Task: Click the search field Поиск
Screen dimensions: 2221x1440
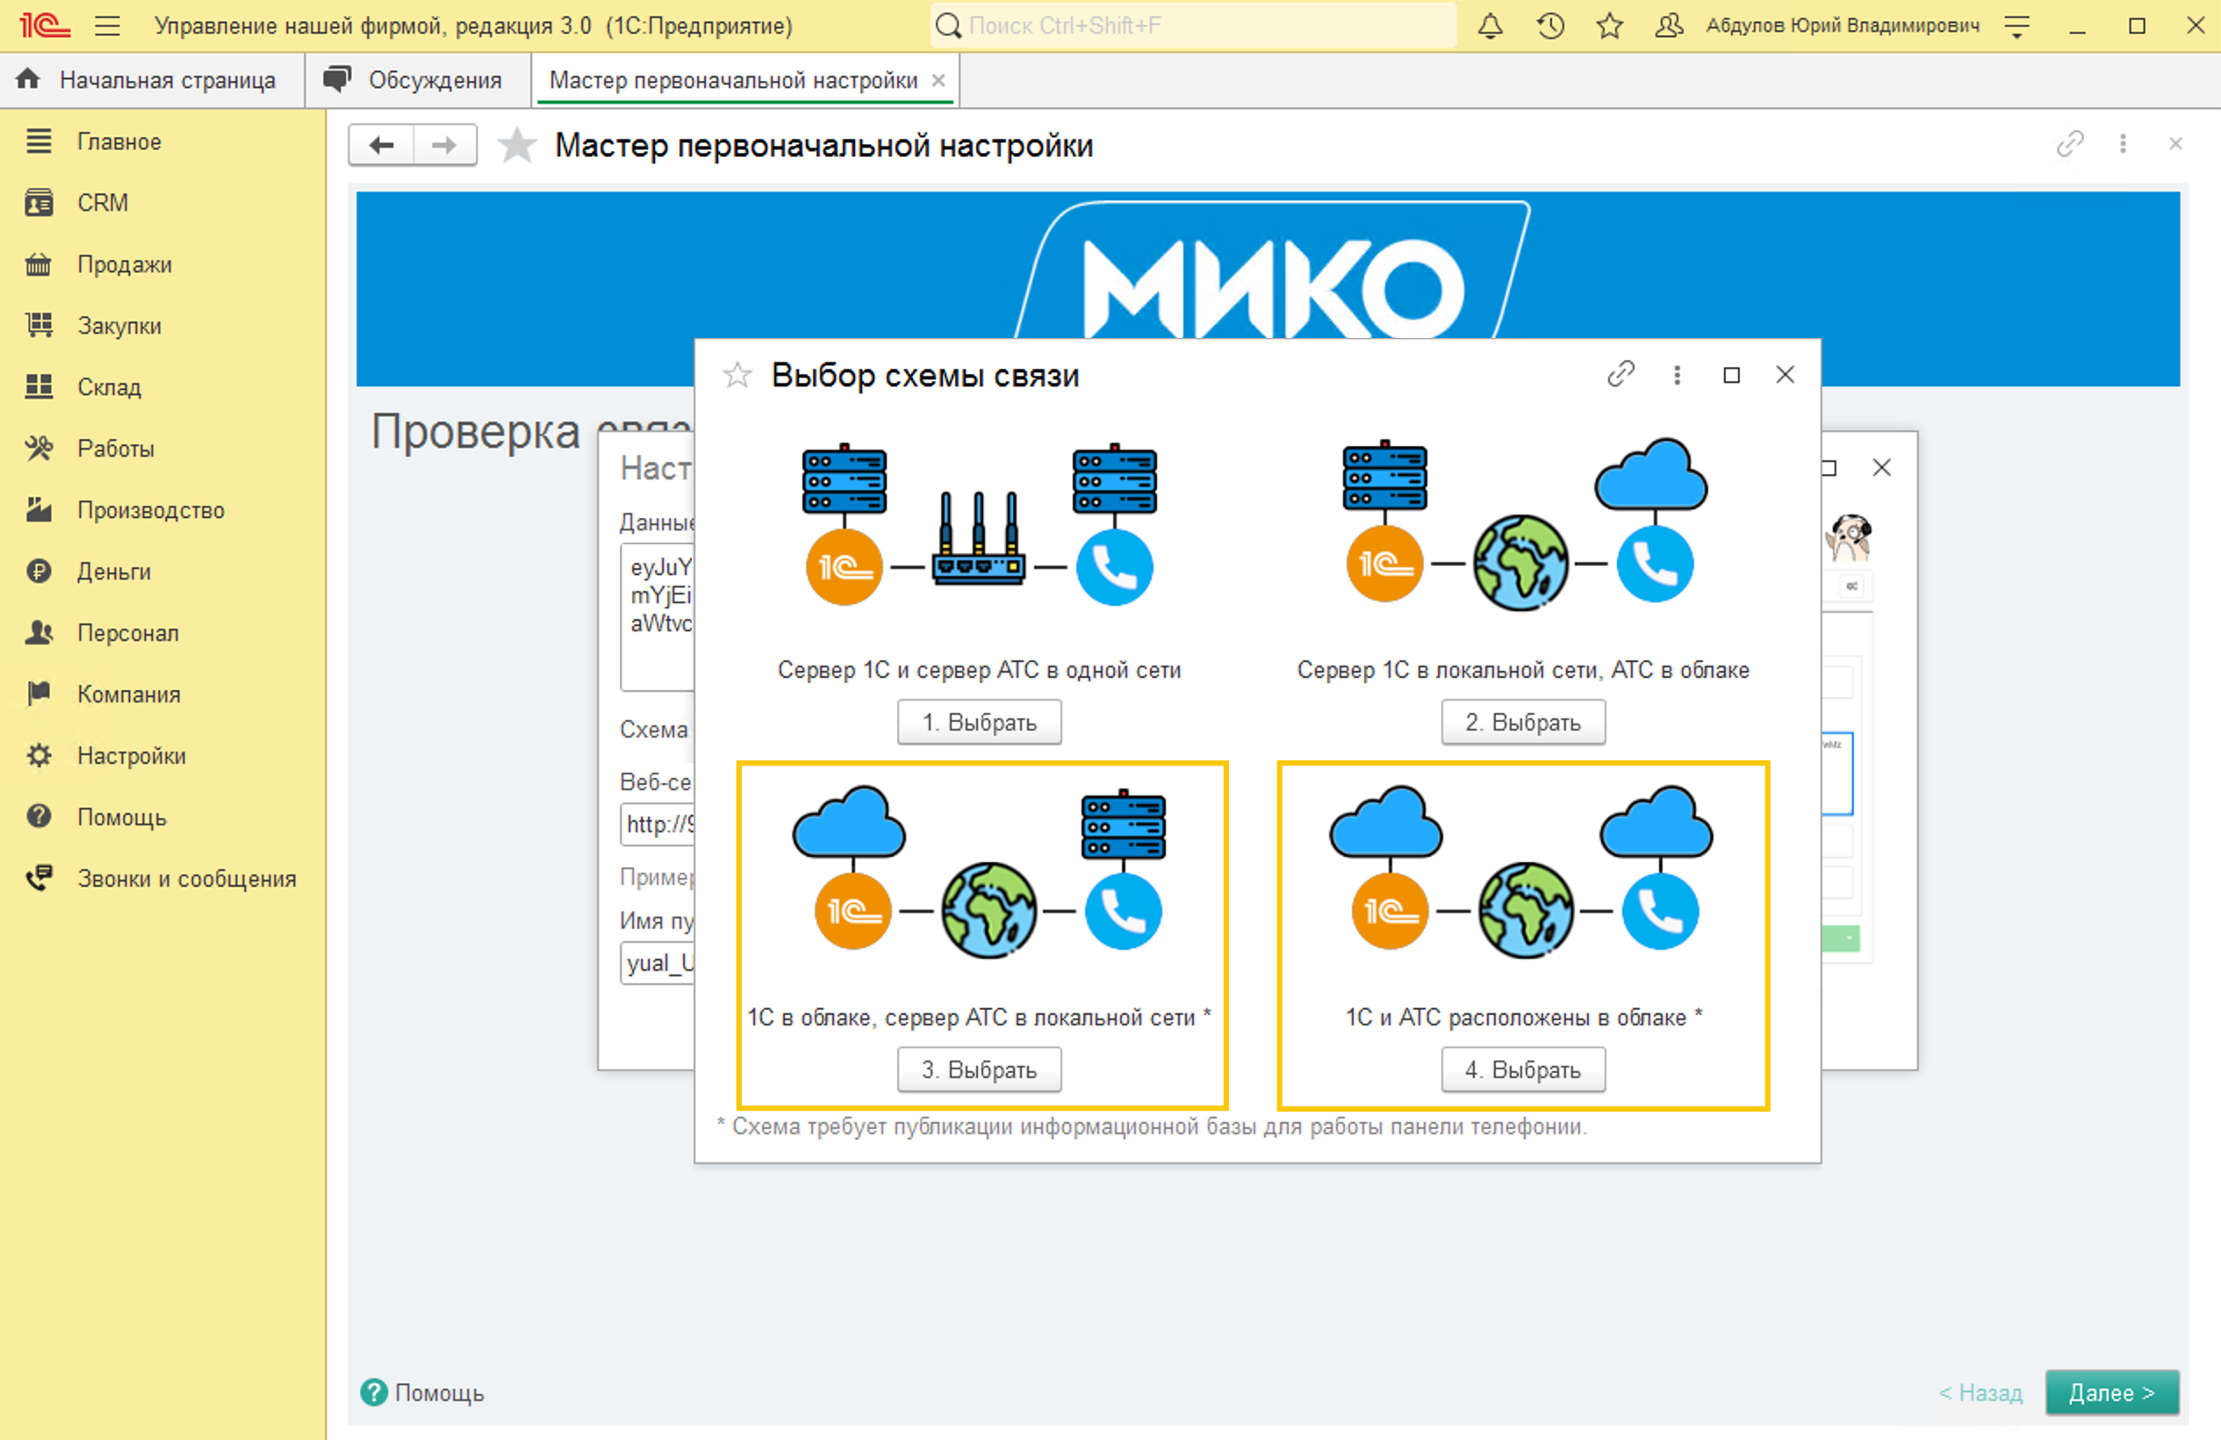Action: (x=1193, y=26)
